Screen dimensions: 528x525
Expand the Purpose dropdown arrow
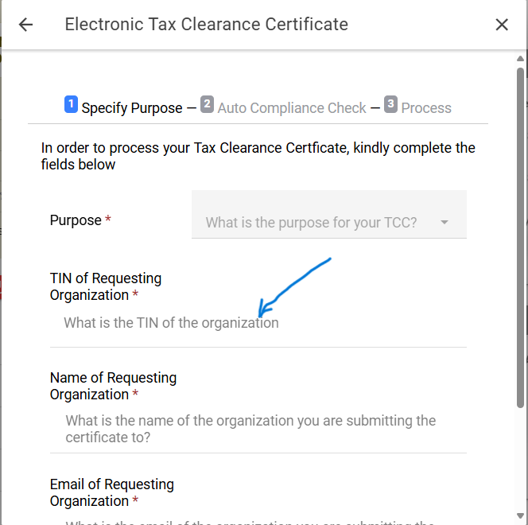pos(444,223)
